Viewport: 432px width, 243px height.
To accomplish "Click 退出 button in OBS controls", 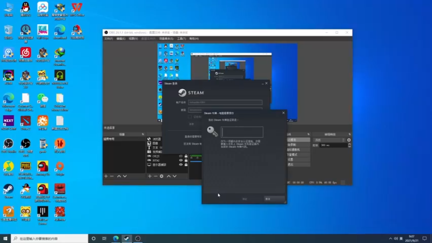I will coord(298,165).
